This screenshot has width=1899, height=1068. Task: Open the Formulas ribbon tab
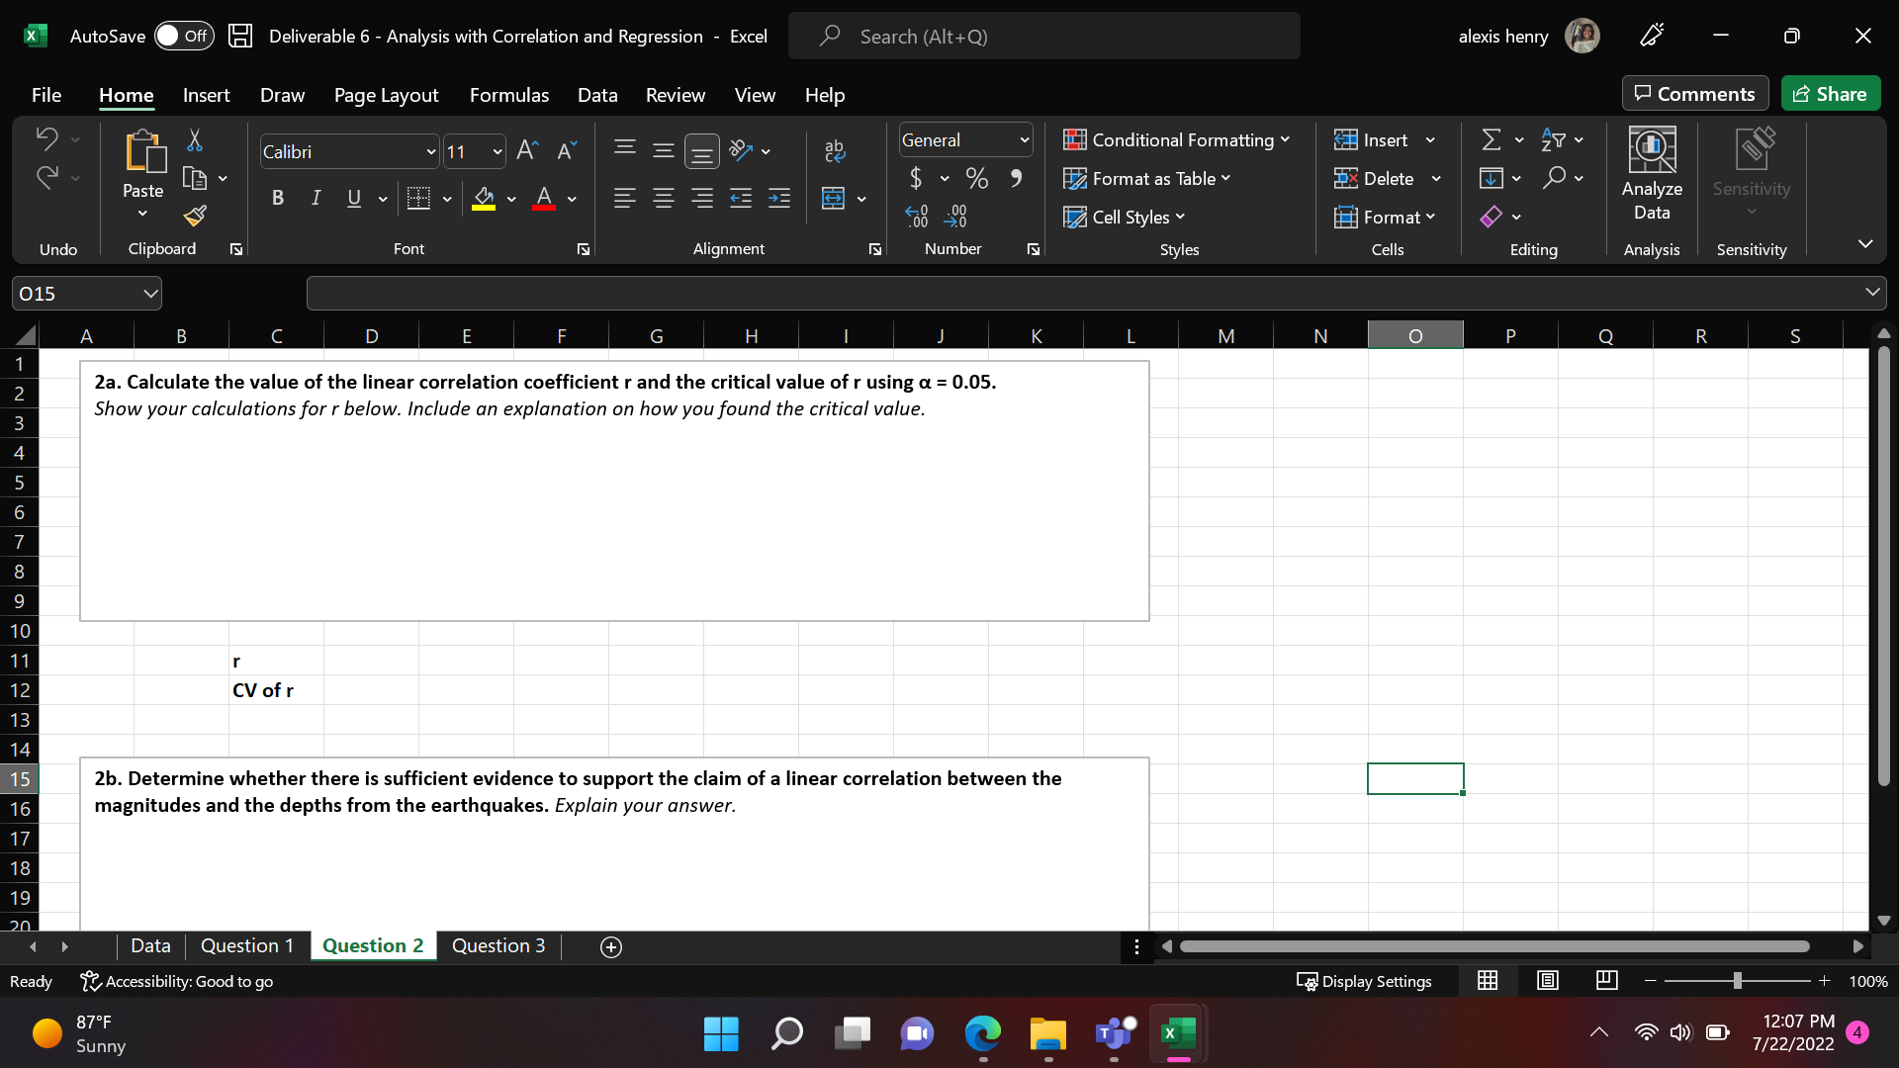pos(509,95)
